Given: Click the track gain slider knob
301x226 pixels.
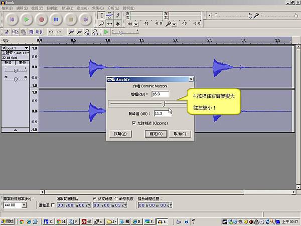Looking at the screenshot, I should [x=16, y=71].
